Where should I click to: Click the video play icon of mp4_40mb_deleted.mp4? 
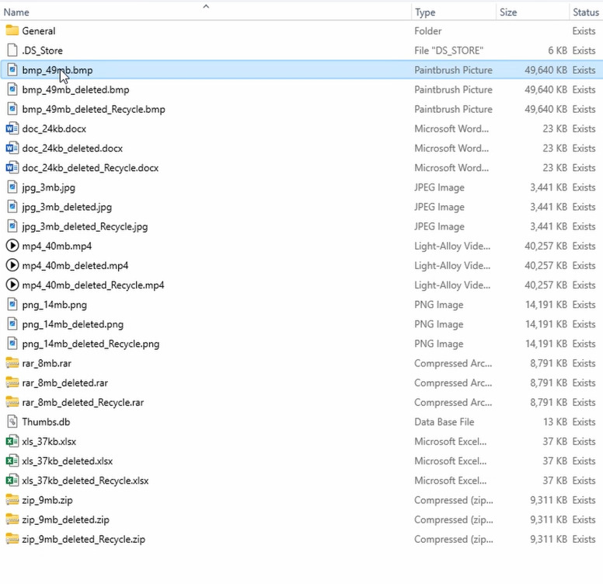[x=12, y=265]
